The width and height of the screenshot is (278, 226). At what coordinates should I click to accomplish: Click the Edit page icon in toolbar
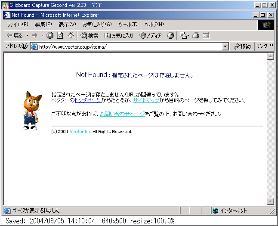click(x=206, y=36)
